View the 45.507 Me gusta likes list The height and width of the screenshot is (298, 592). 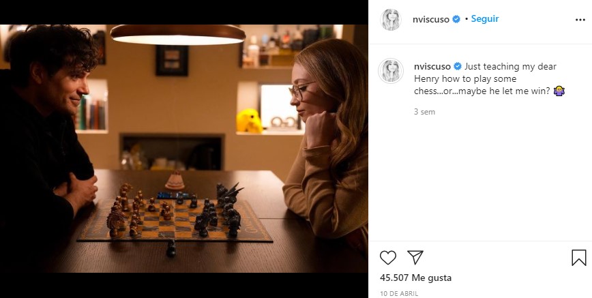point(415,278)
